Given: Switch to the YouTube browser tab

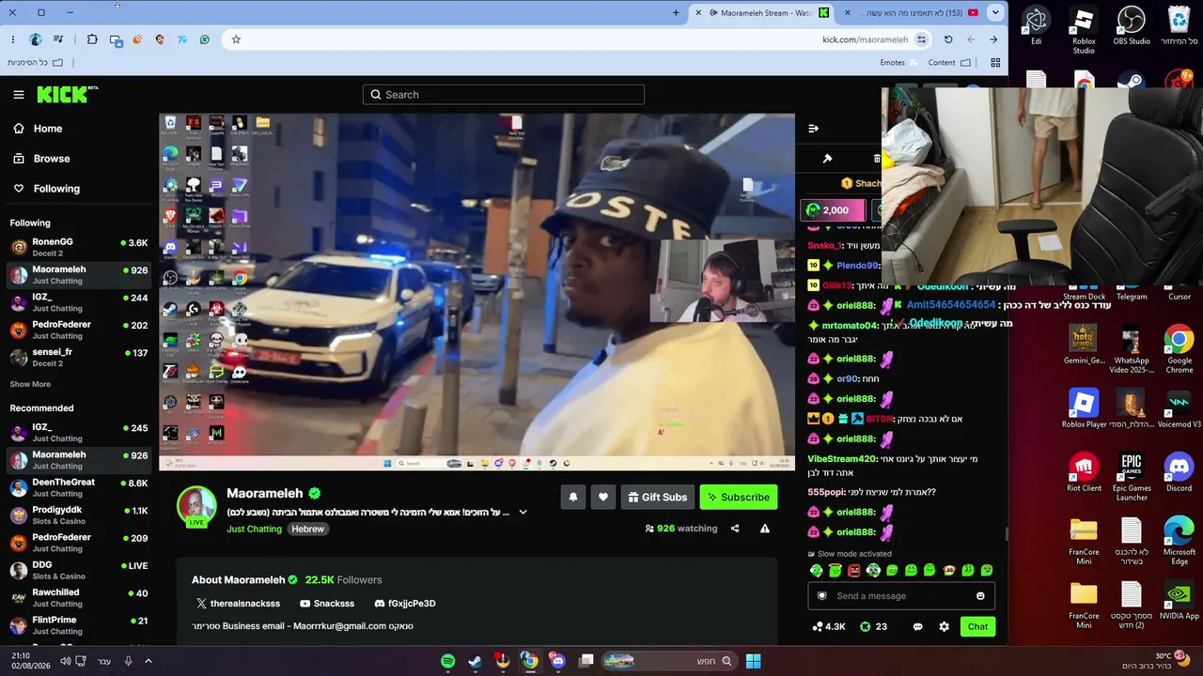Looking at the screenshot, I should [911, 12].
